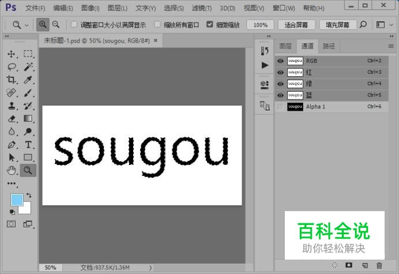Click Zoom In mode in options bar

pyautogui.click(x=43, y=25)
